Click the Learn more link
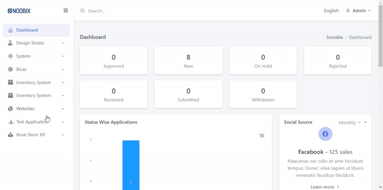 point(325,187)
